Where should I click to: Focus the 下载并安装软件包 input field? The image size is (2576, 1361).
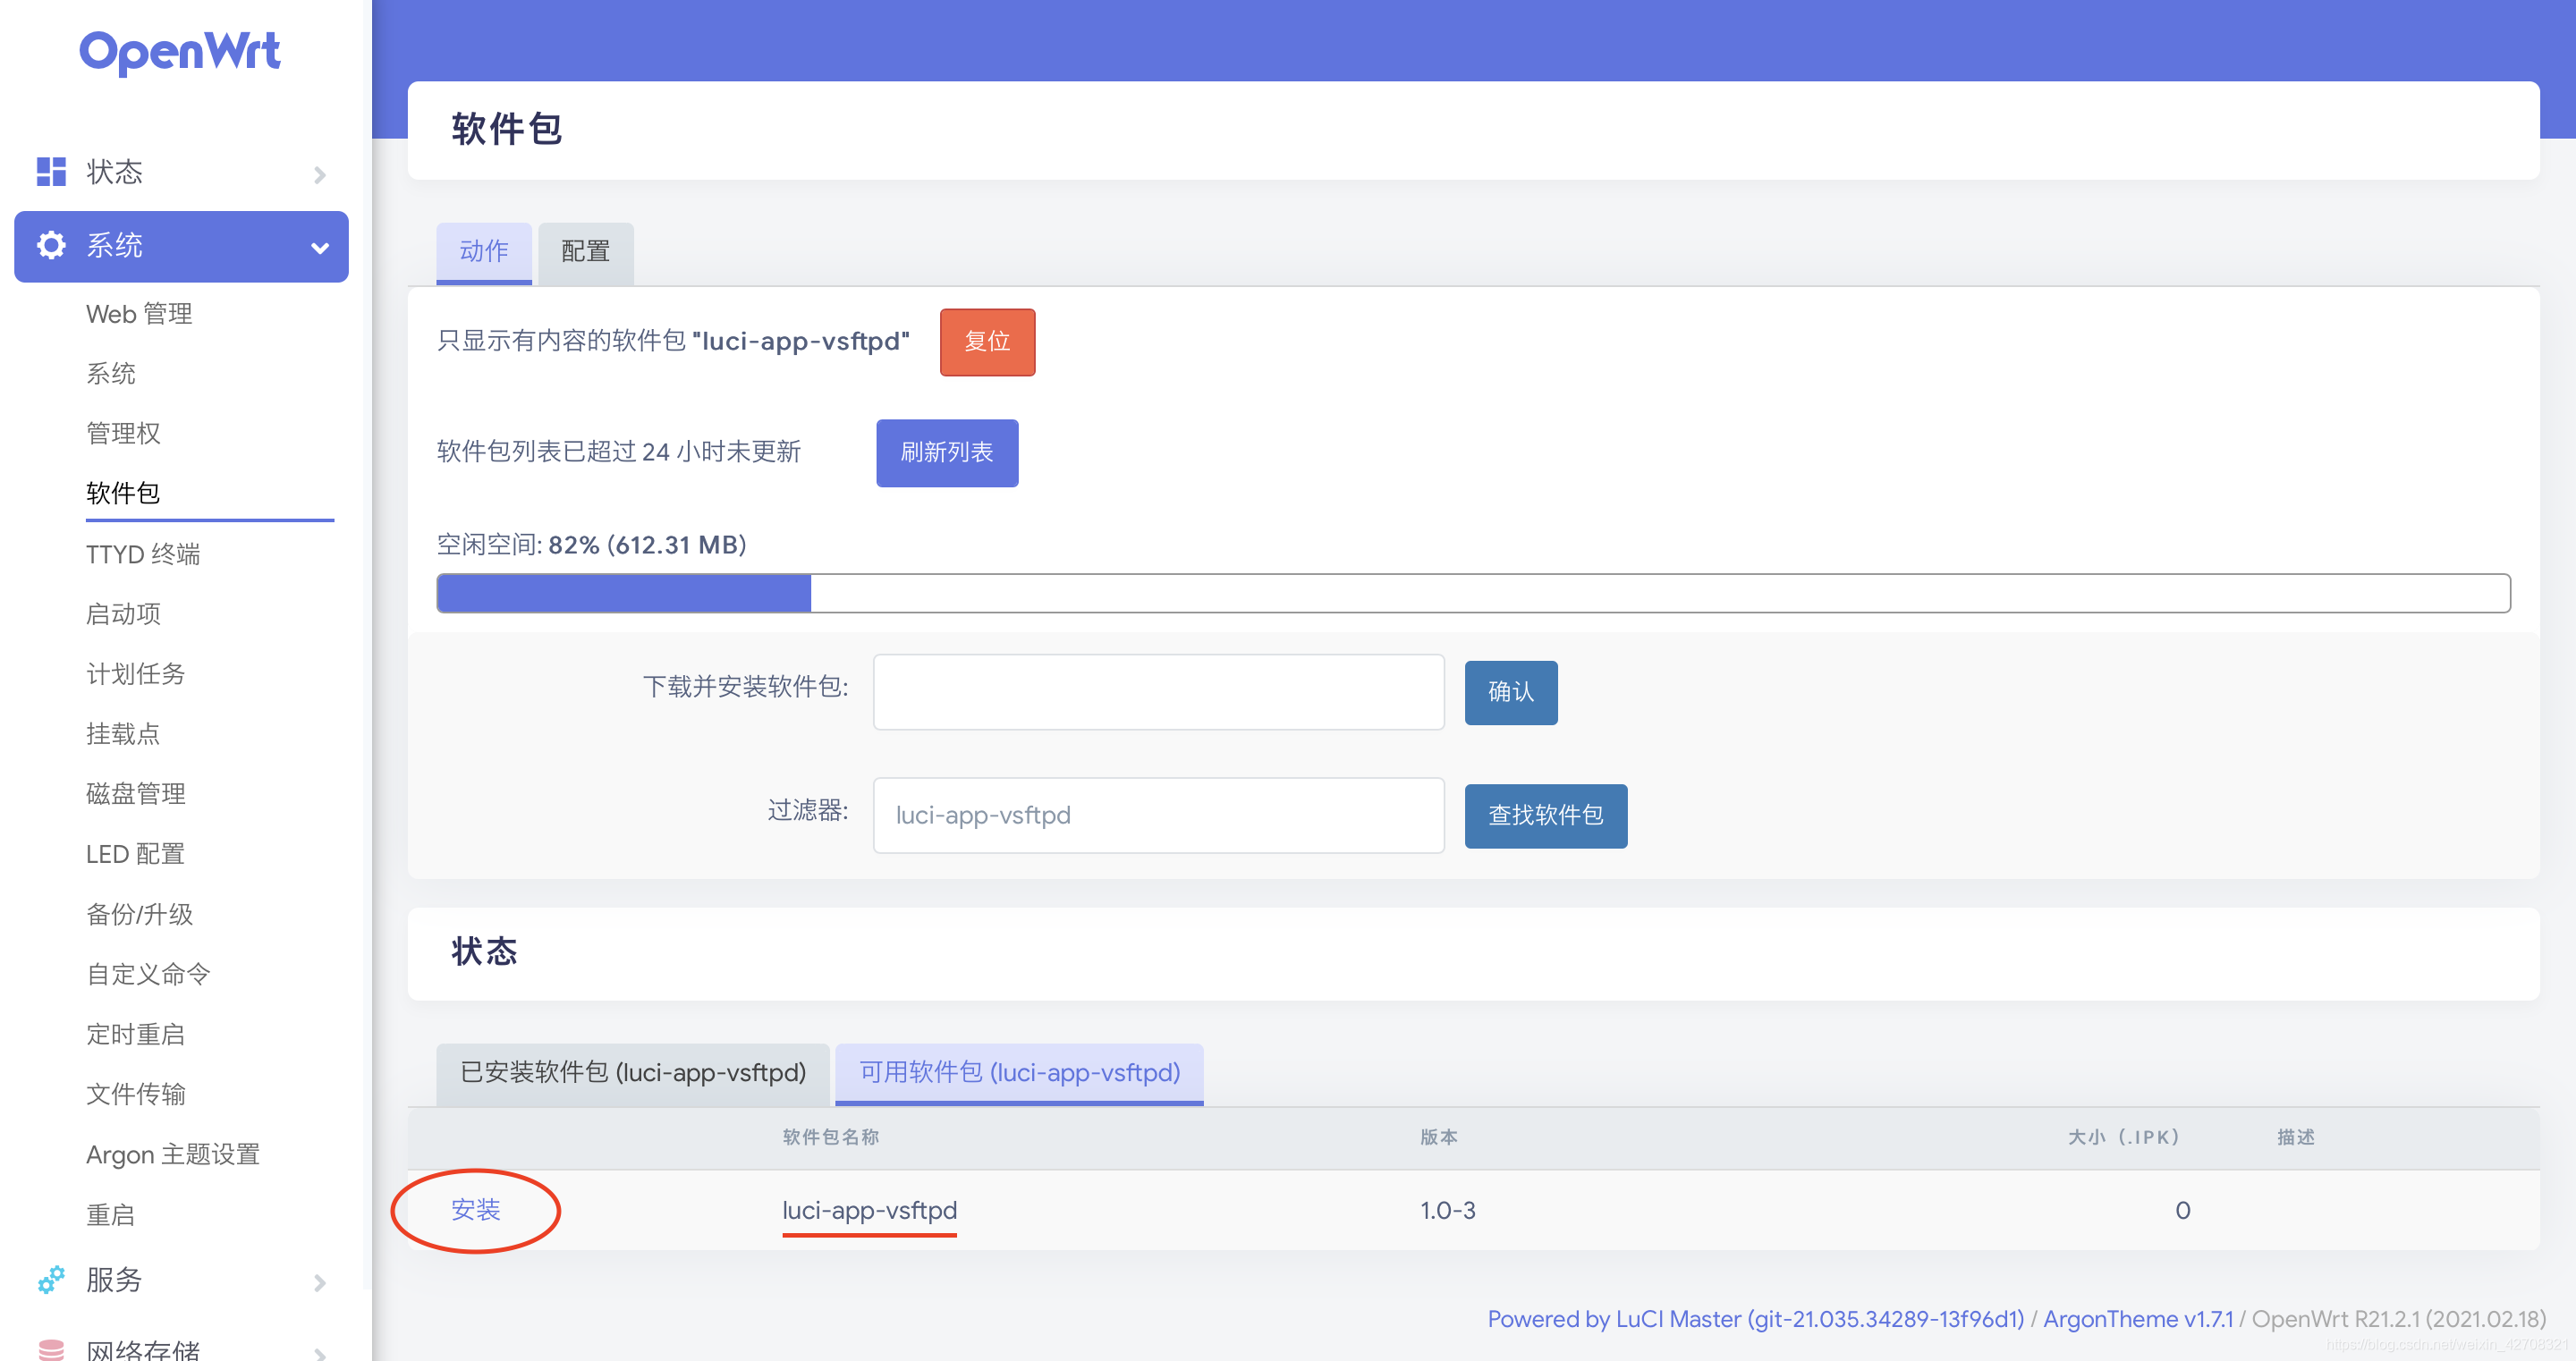[x=1158, y=692]
